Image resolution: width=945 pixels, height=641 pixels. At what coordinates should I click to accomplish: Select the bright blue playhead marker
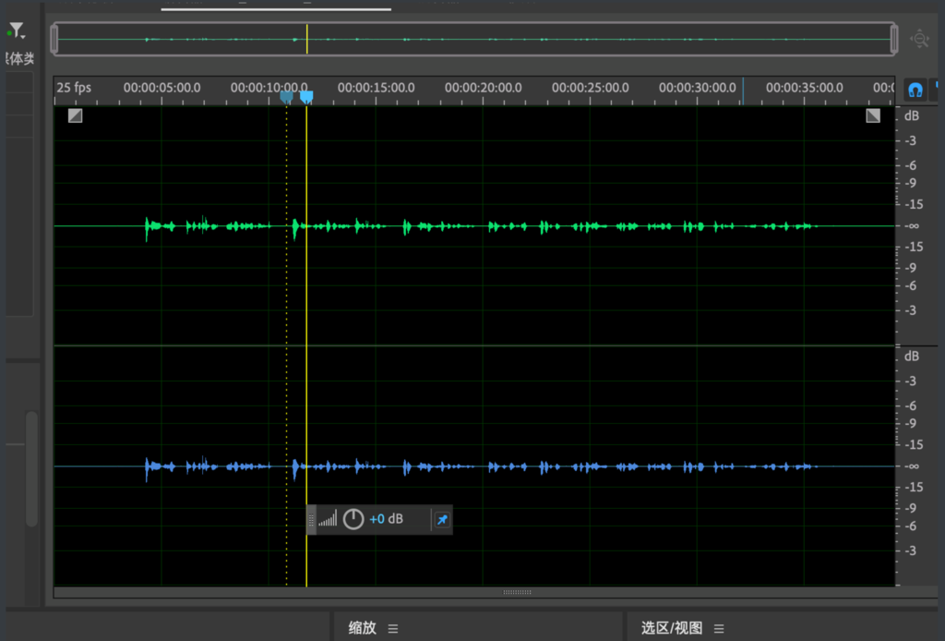point(306,96)
